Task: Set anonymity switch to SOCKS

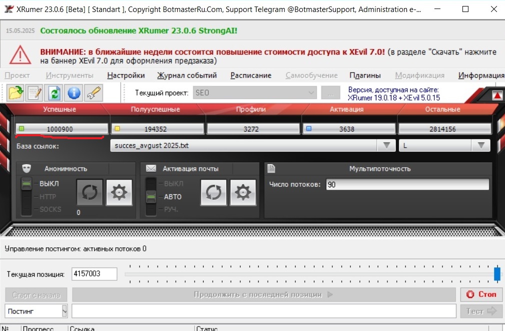Action: 50,209
